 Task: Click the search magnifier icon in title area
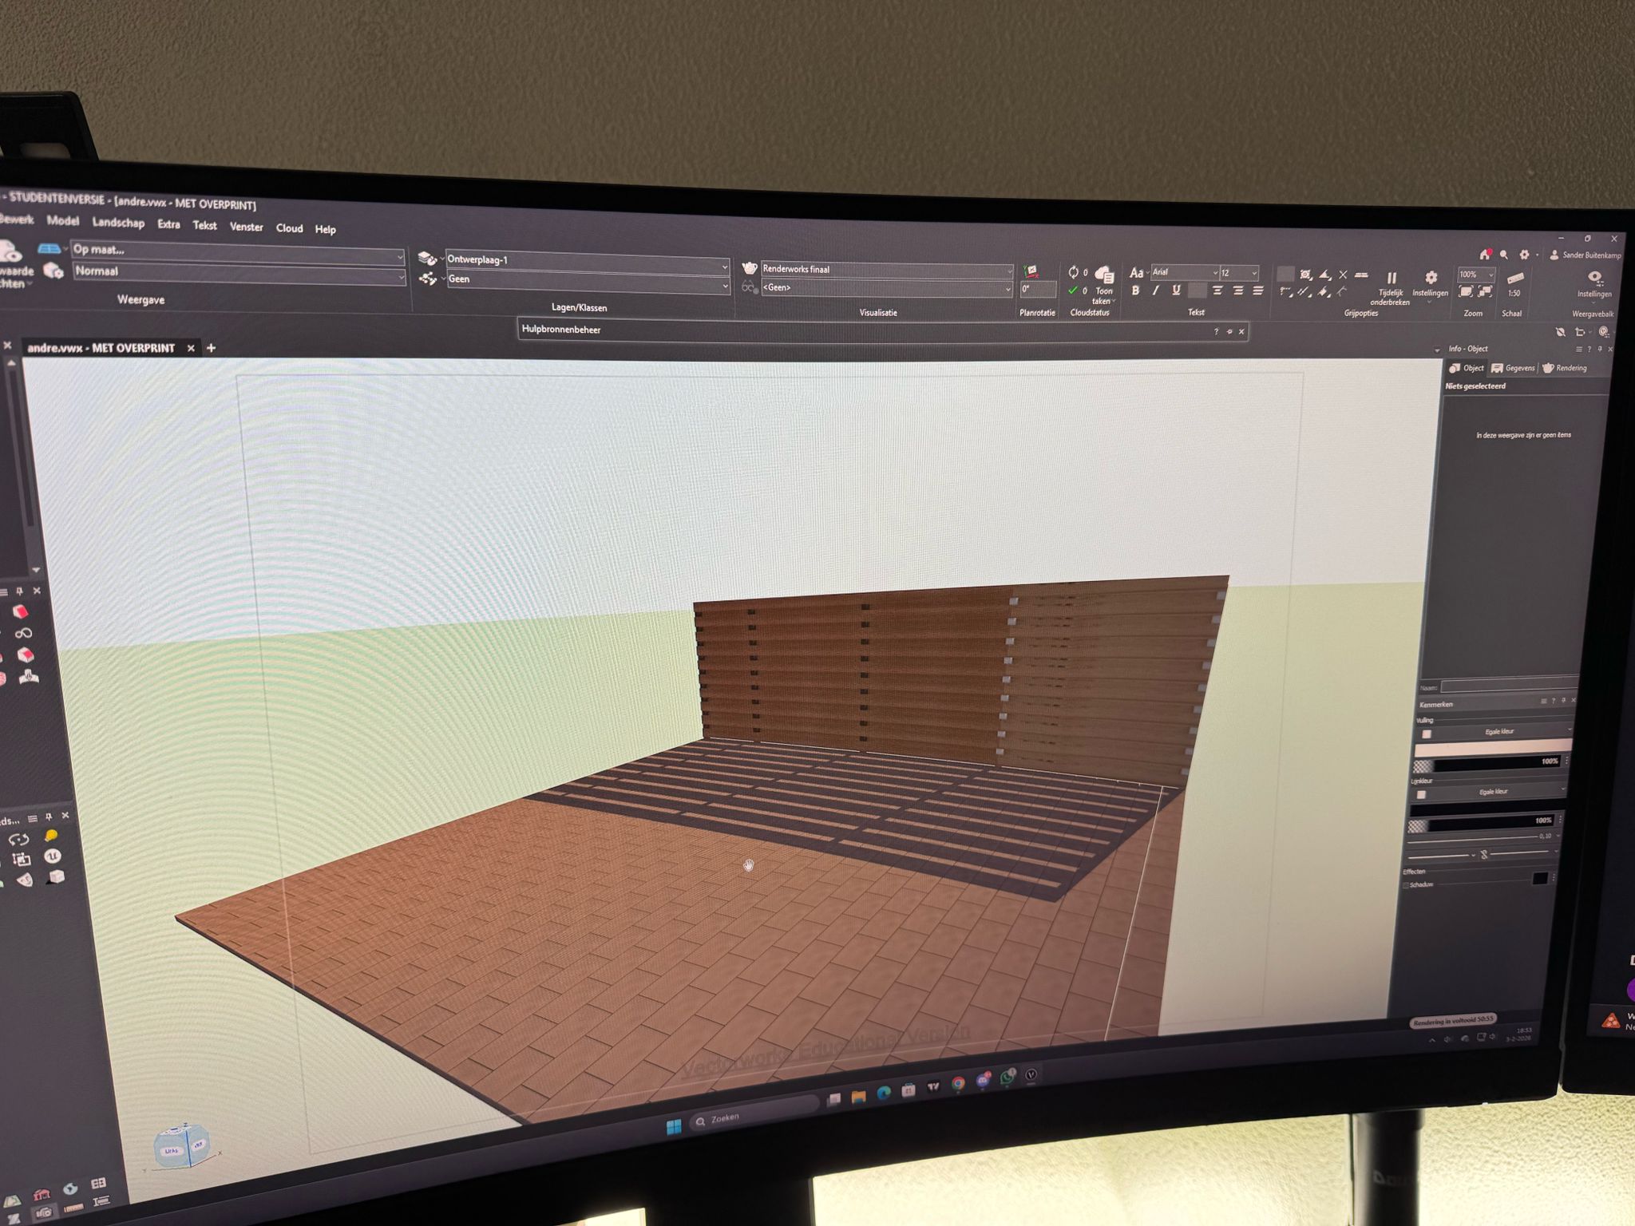pyautogui.click(x=1504, y=255)
